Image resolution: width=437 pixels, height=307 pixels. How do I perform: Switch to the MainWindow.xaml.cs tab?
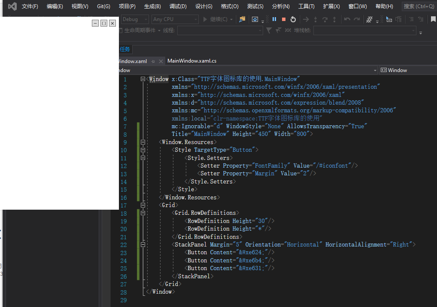coord(192,61)
